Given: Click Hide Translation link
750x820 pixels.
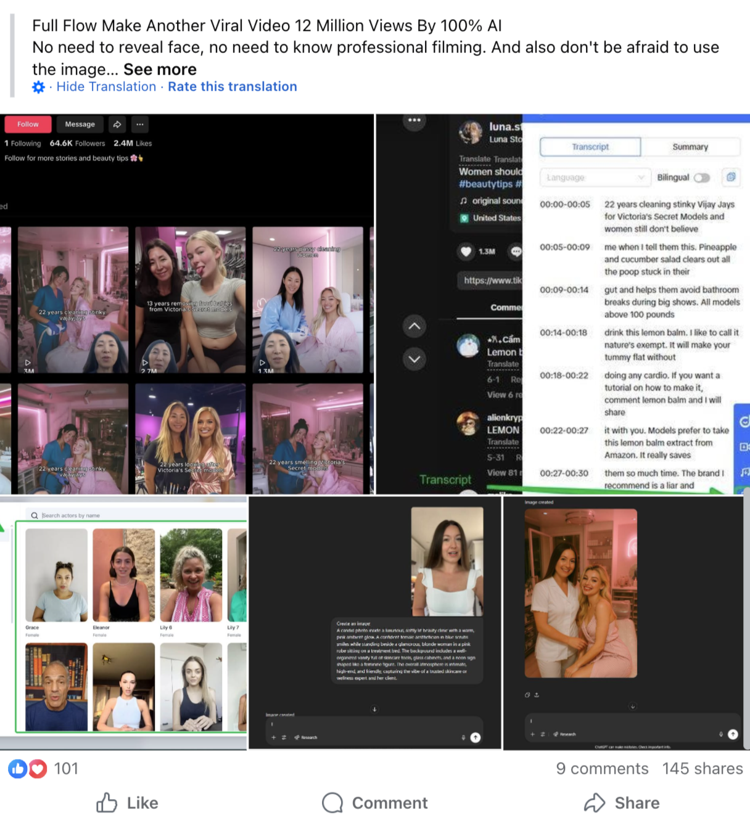Looking at the screenshot, I should tap(106, 87).
